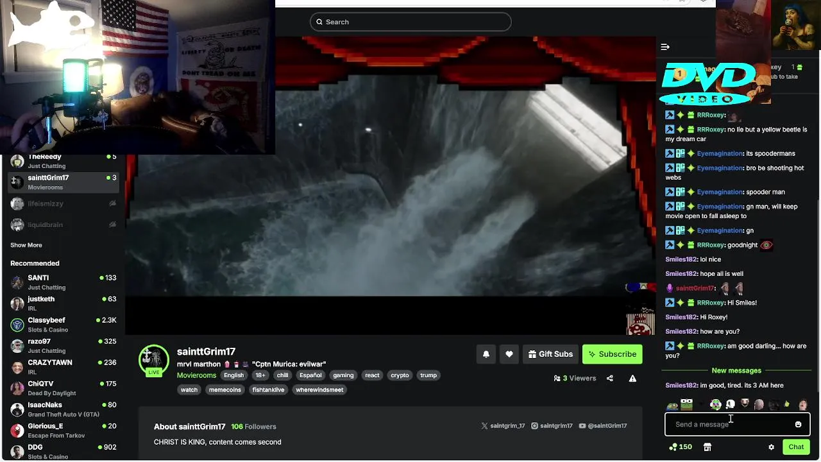Open the CRAZYTAWN channel avatar

tap(17, 367)
